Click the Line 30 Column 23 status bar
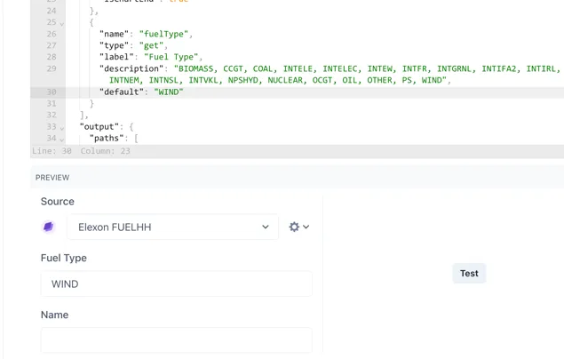Viewport: 564px width, 359px height. tap(82, 151)
